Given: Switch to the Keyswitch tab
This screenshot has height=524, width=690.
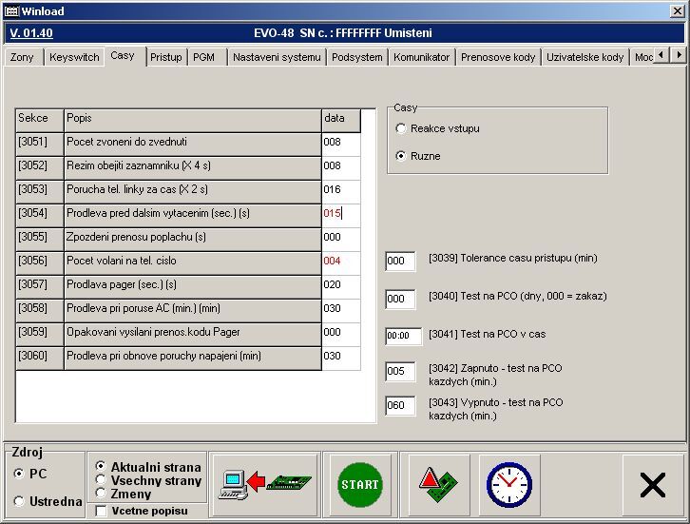Looking at the screenshot, I should click(x=74, y=57).
